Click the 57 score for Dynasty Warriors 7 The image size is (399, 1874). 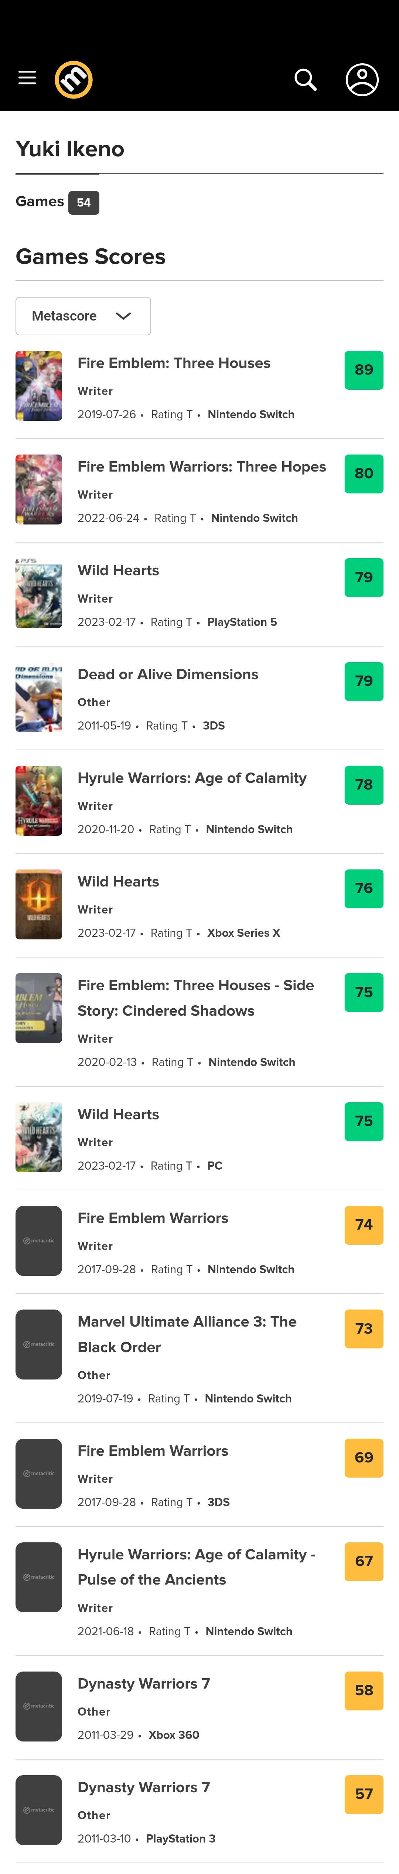[364, 1794]
